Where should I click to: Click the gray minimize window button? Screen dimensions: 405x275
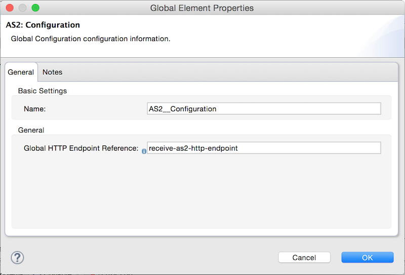(22, 8)
